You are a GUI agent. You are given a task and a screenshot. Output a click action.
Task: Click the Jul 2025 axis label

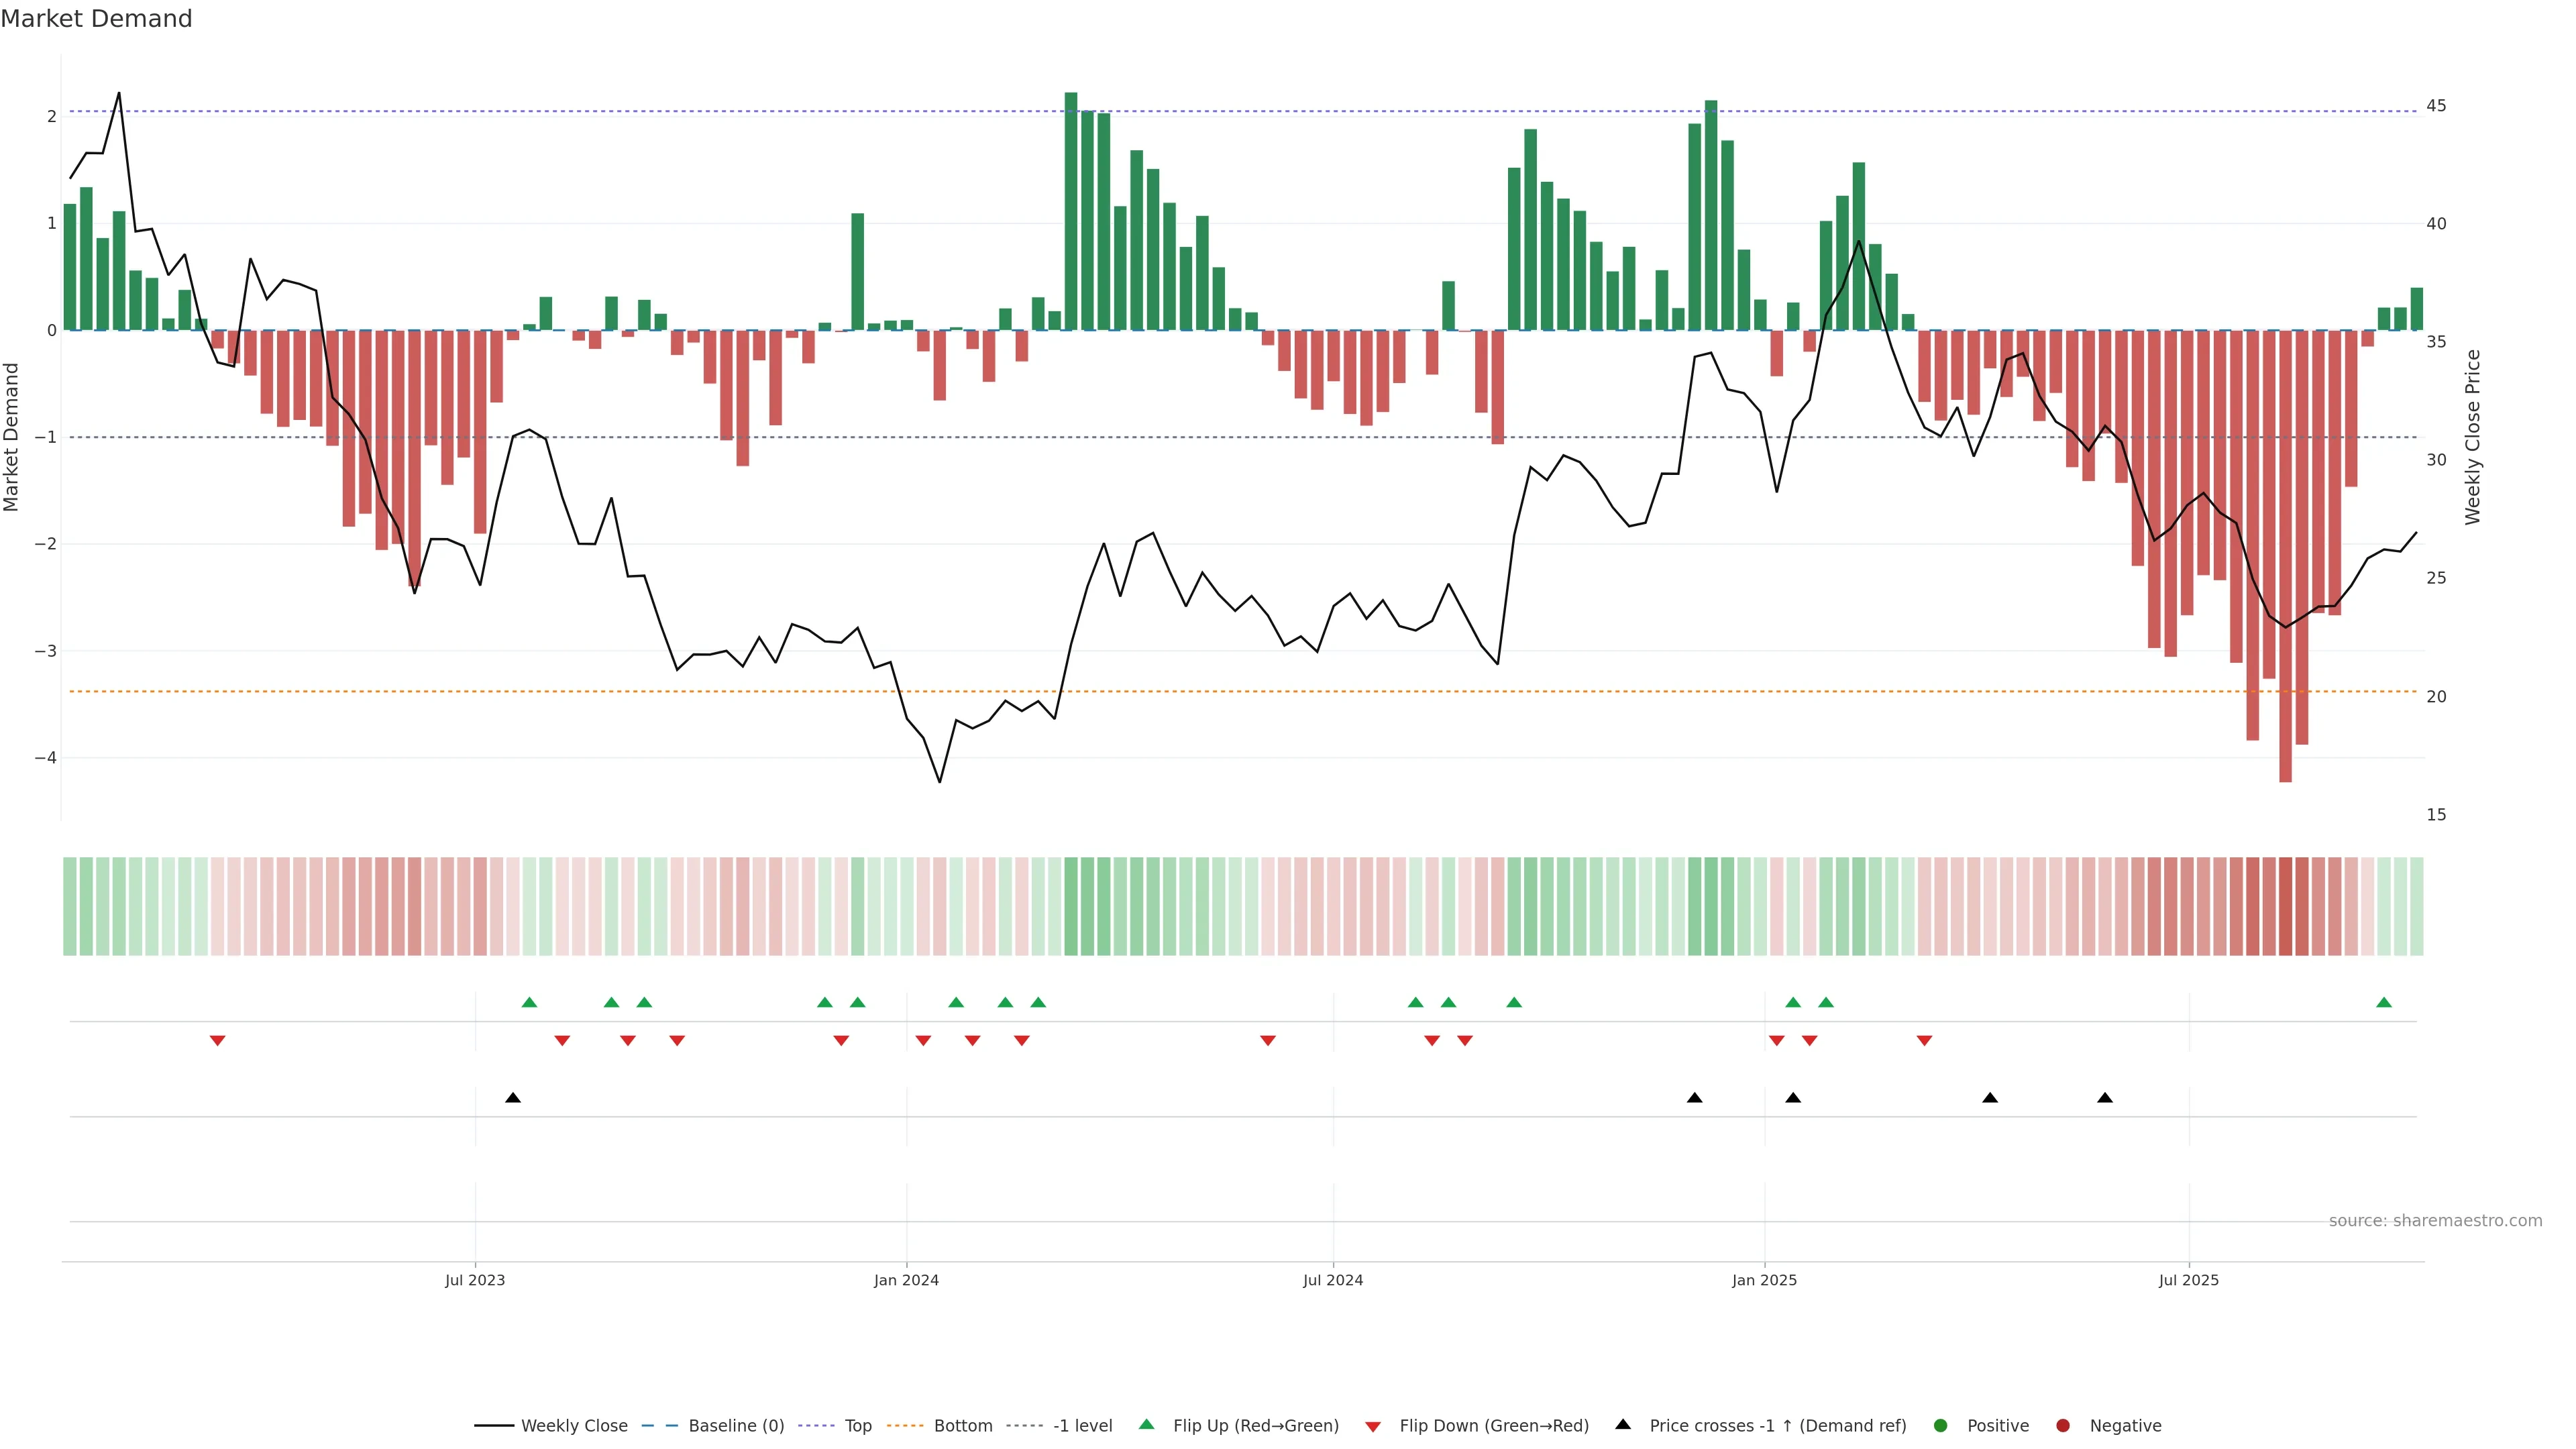2188,1281
